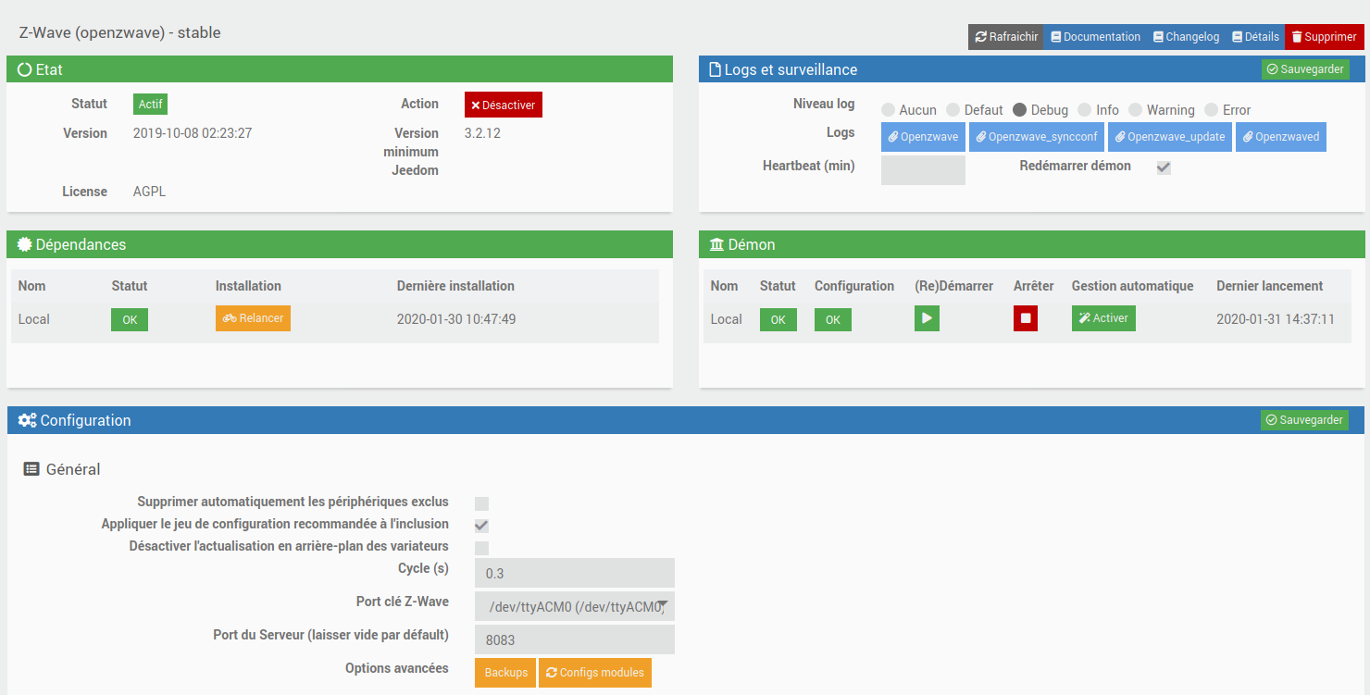Click the Logs et surveillance file icon
Screen dimensions: 1370x695
(x=715, y=69)
